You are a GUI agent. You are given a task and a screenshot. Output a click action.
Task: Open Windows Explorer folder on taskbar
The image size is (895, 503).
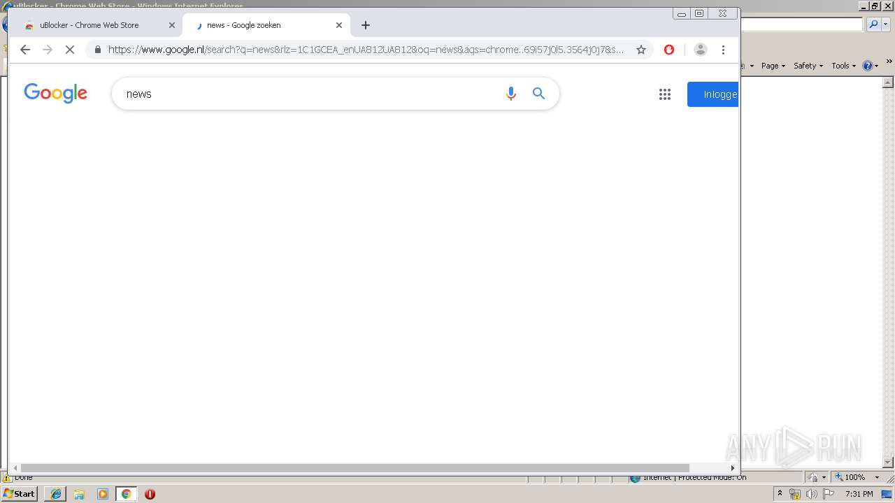click(79, 494)
